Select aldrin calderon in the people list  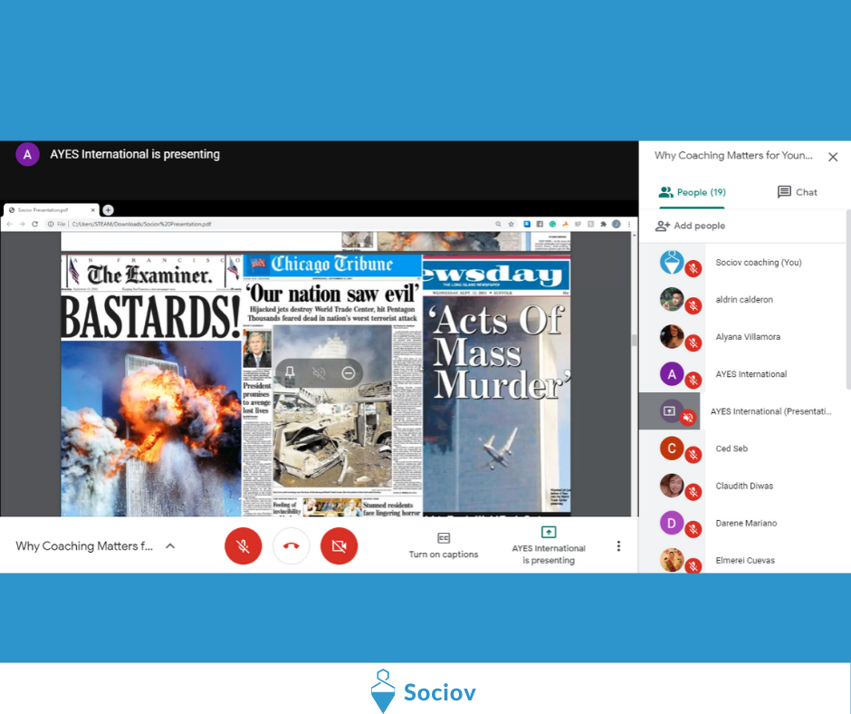pyautogui.click(x=742, y=299)
